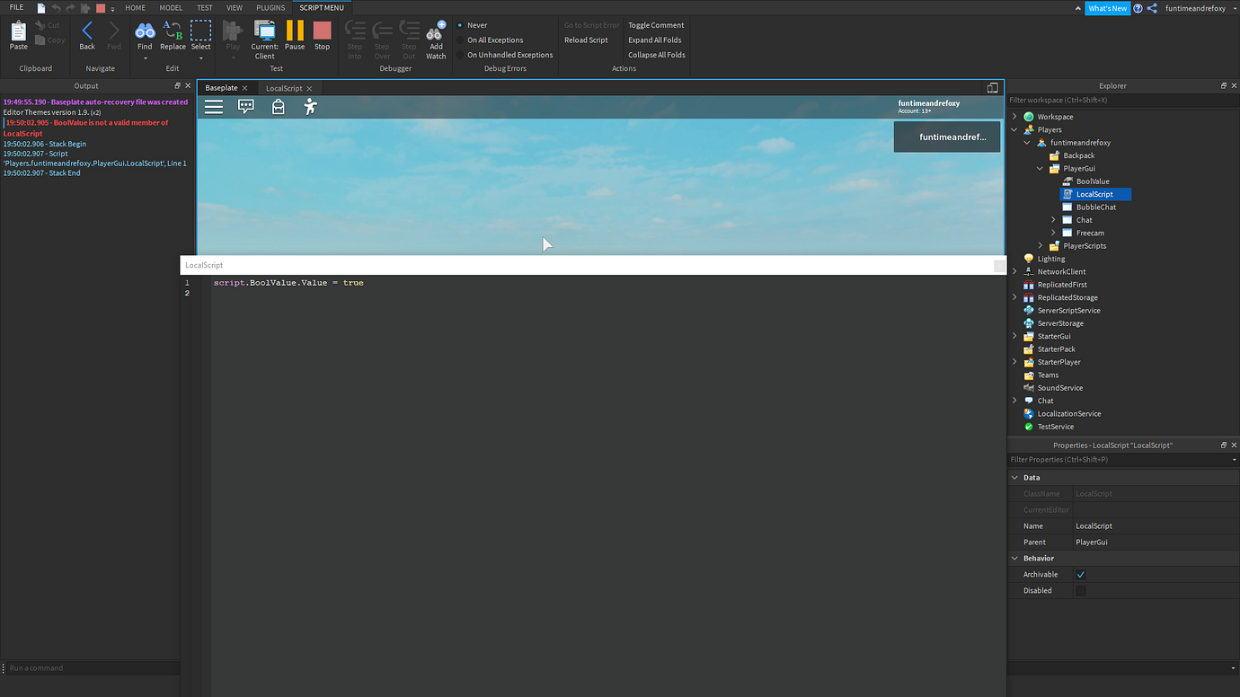This screenshot has width=1240, height=697.
Task: Enable the Disabled property for LocalScript
Action: tap(1080, 590)
